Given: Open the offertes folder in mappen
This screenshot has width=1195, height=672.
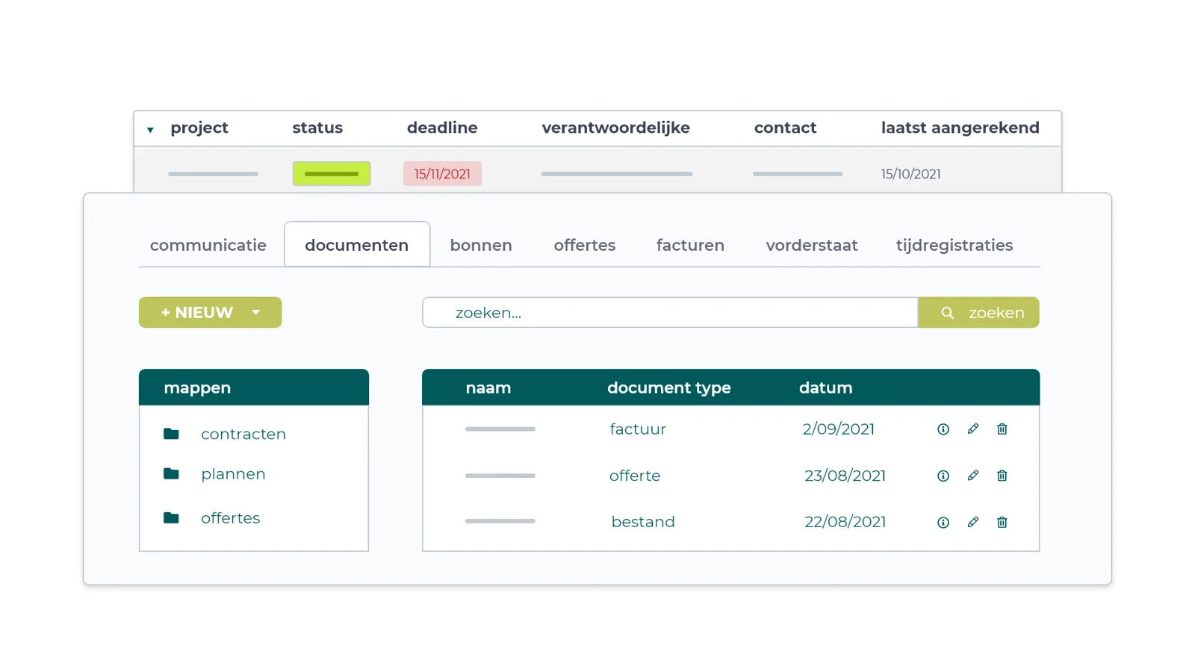Looking at the screenshot, I should 230,518.
